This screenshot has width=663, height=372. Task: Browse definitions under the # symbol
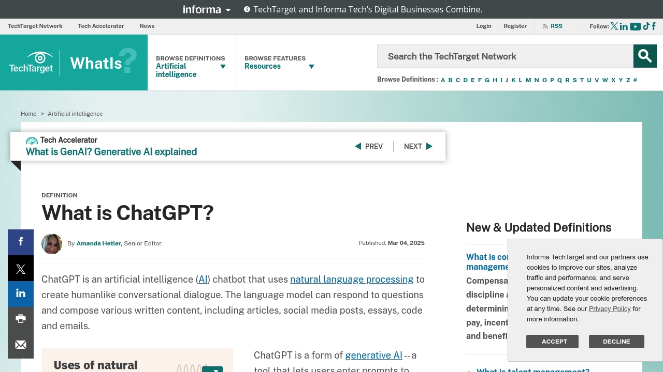click(635, 80)
